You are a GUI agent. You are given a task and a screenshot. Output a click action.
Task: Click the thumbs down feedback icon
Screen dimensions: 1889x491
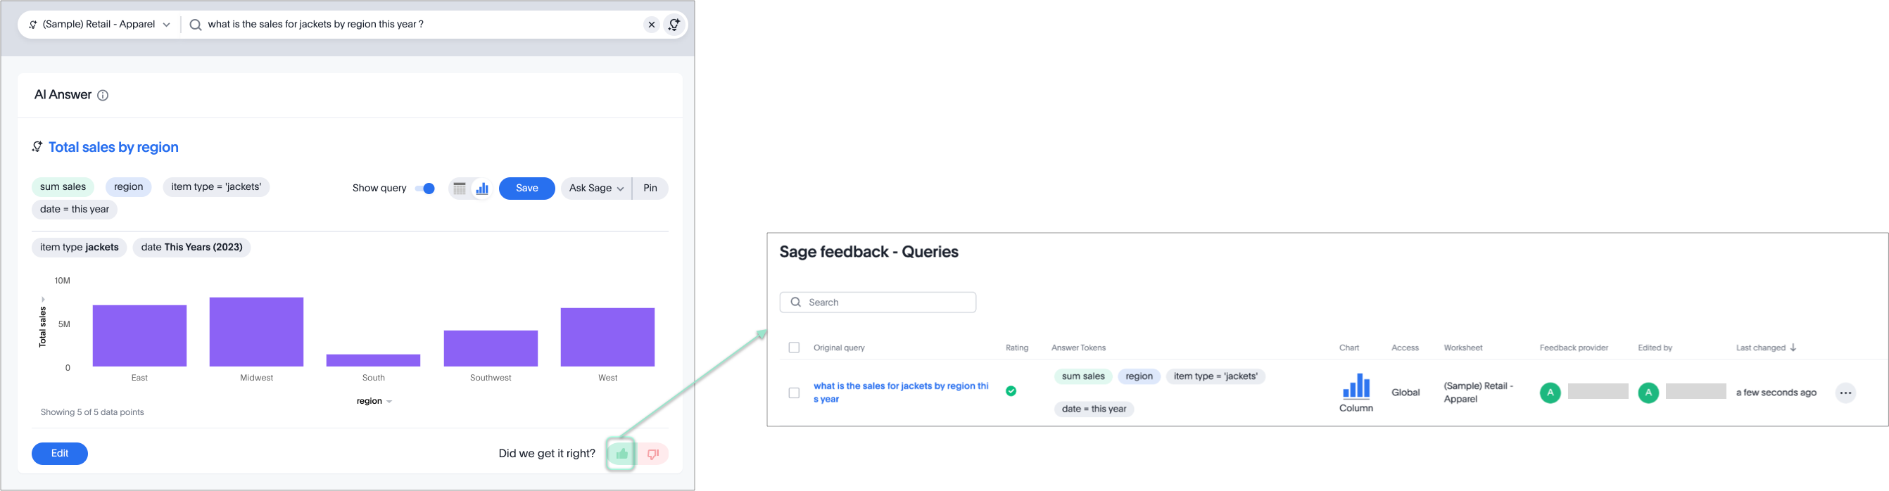point(652,454)
